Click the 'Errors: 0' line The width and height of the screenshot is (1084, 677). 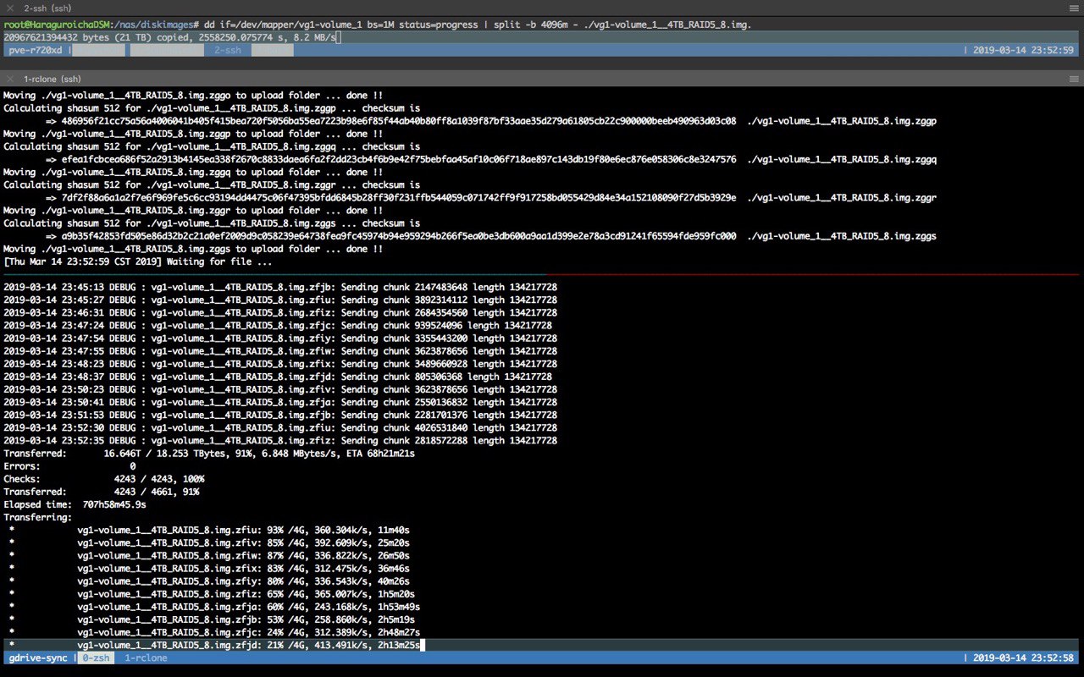coord(69,466)
